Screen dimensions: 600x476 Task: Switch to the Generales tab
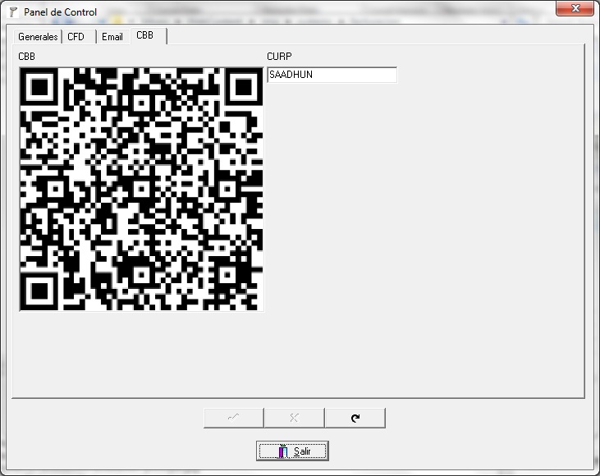click(38, 37)
